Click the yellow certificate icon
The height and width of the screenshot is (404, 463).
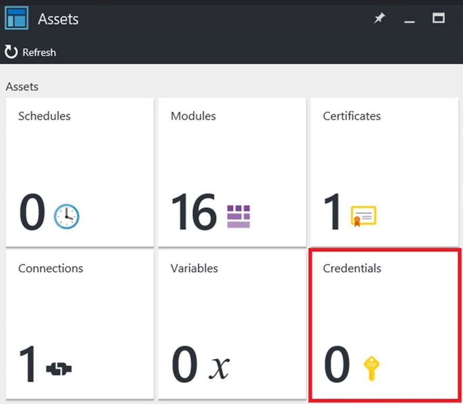(x=363, y=216)
